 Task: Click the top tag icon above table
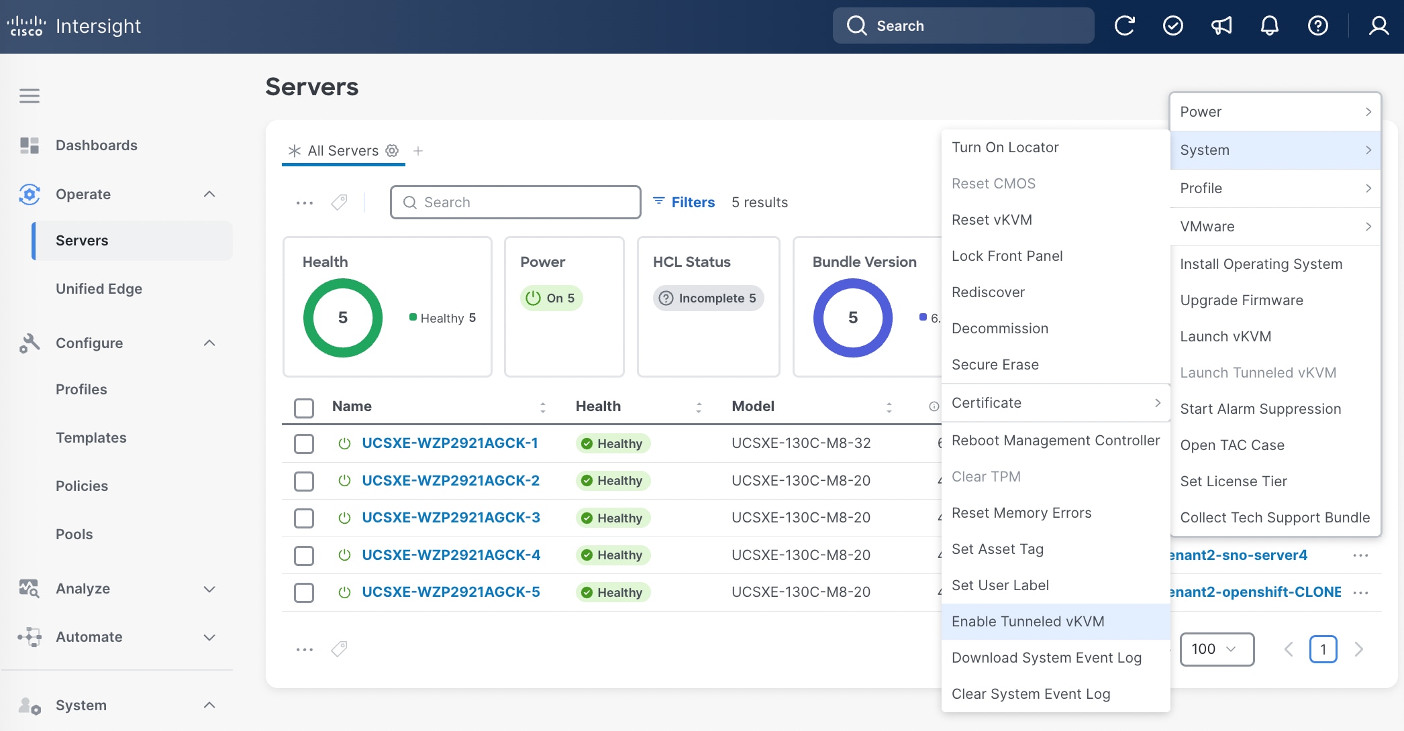tap(340, 203)
